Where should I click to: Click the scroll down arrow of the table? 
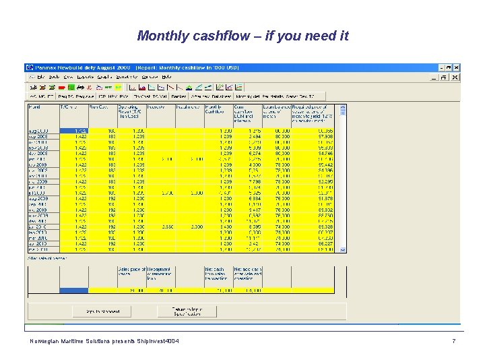(343, 249)
